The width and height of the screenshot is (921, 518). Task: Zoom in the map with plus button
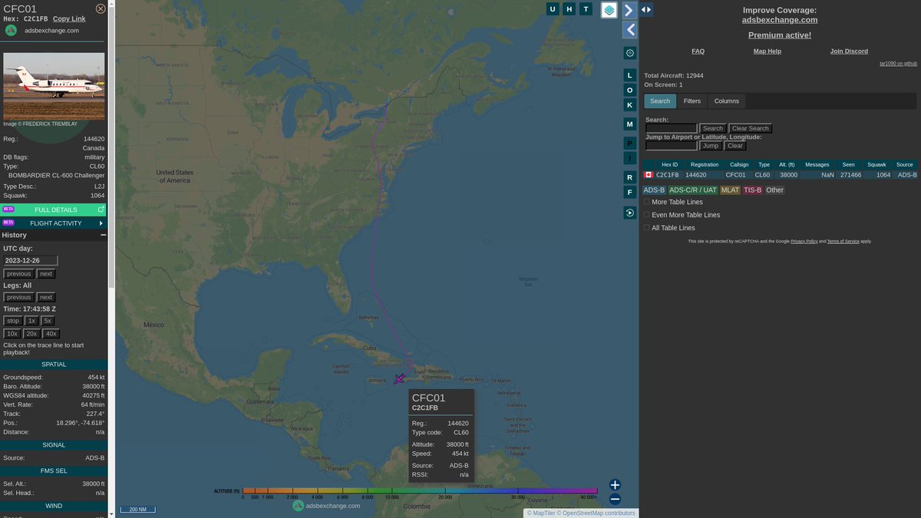[615, 485]
